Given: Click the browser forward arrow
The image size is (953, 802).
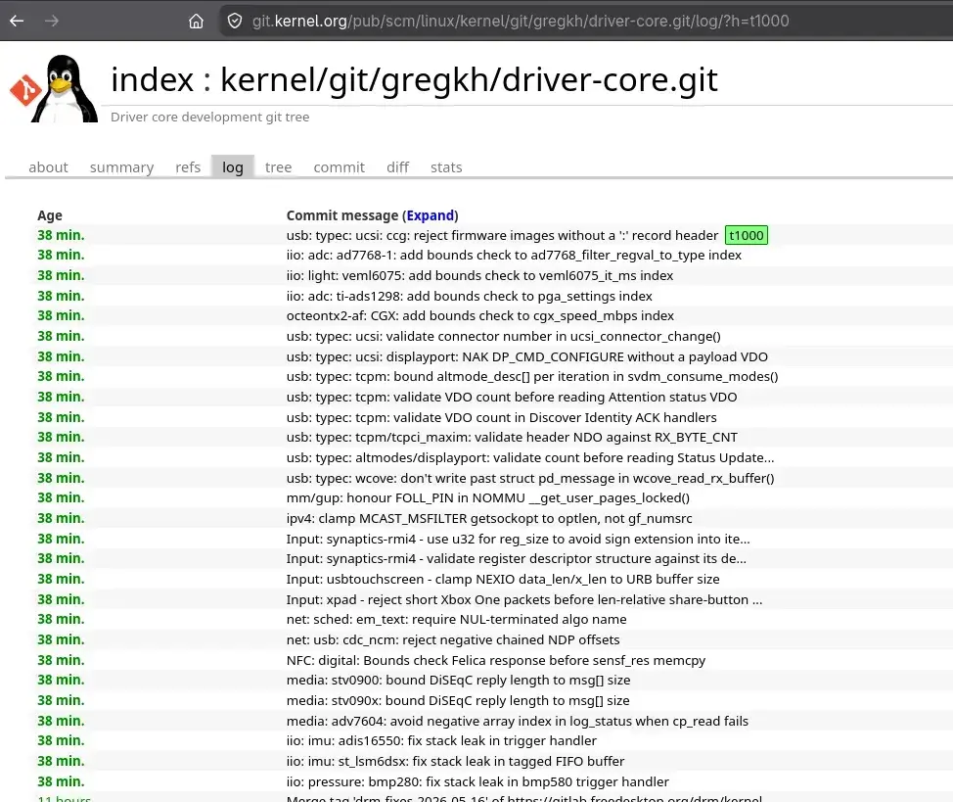Looking at the screenshot, I should 52,21.
